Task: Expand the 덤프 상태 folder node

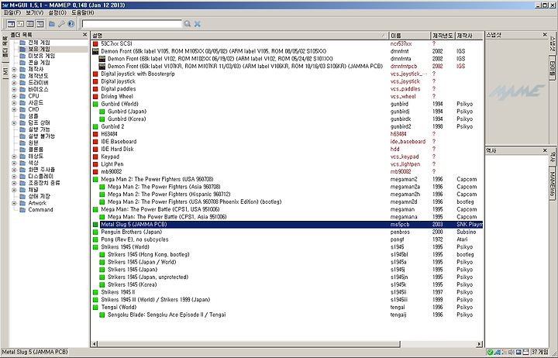Action: tap(14, 122)
